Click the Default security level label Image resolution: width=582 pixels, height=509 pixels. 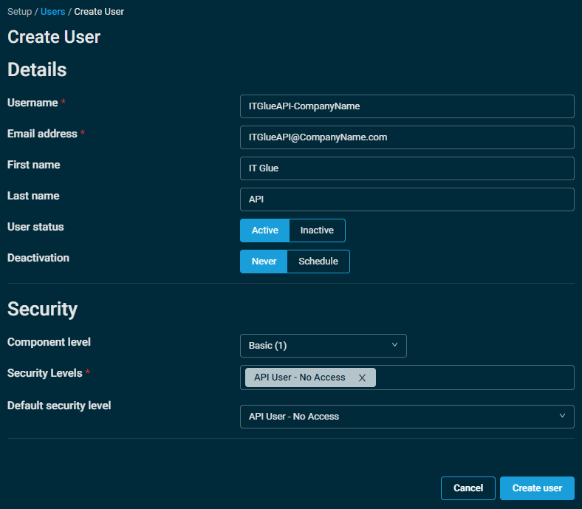[x=59, y=406]
